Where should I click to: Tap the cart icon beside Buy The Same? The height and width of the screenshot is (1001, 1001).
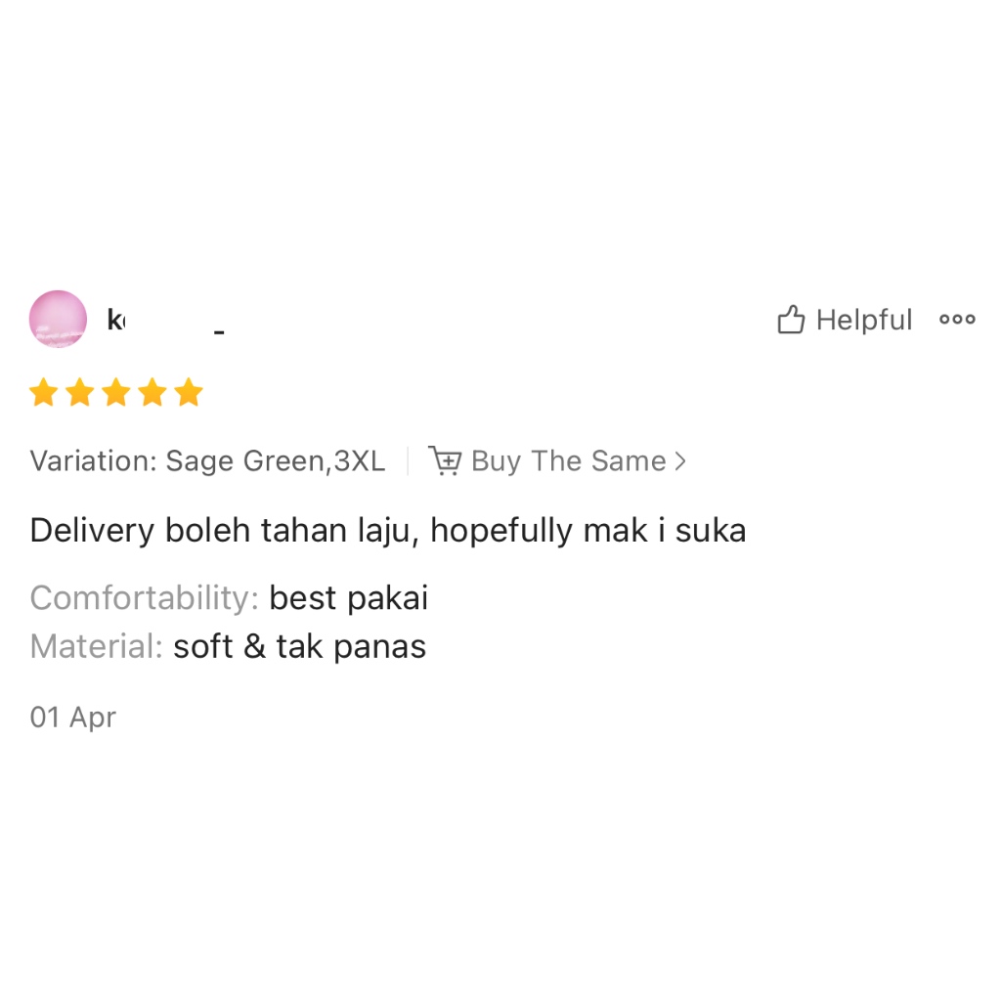pos(445,460)
